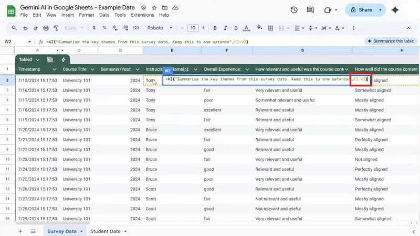The width and height of the screenshot is (420, 236).
Task: Click the search menus magnifier icon
Action: coord(13,28)
